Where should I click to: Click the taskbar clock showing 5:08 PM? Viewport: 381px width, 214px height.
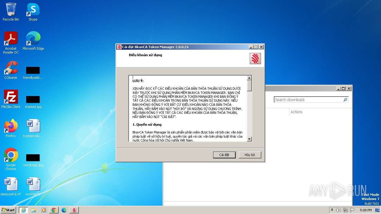point(366,210)
